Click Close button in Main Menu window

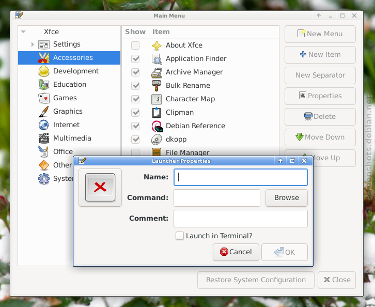point(337,280)
